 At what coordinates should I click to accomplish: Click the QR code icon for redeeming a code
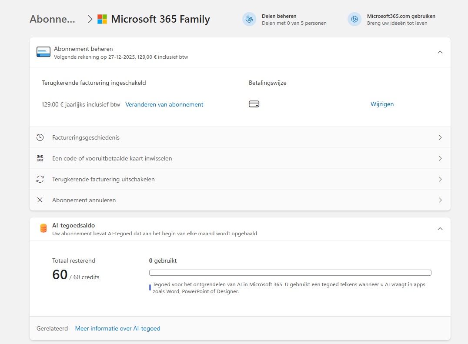40,158
